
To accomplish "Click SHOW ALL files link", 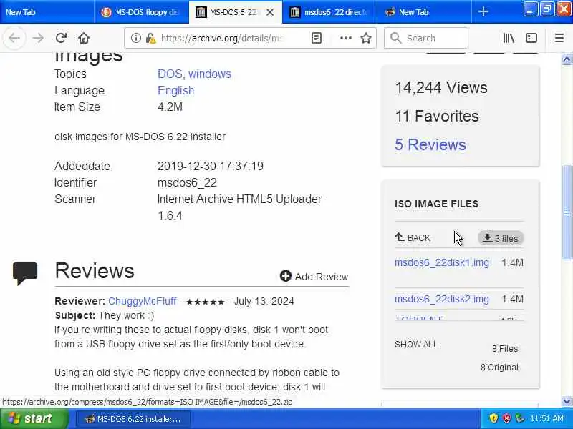I will [x=416, y=345].
